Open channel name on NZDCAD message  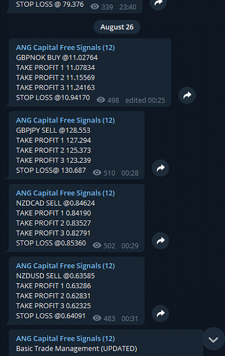tap(65, 193)
